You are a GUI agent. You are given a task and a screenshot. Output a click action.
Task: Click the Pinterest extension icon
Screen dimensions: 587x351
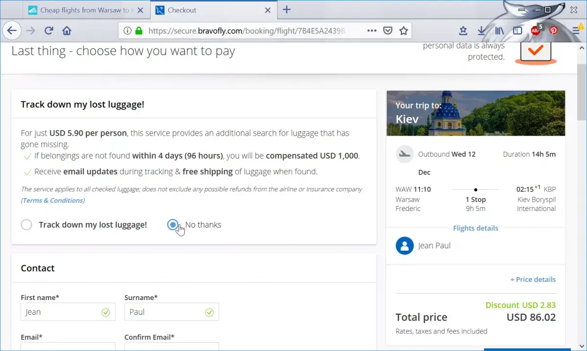pyautogui.click(x=553, y=30)
